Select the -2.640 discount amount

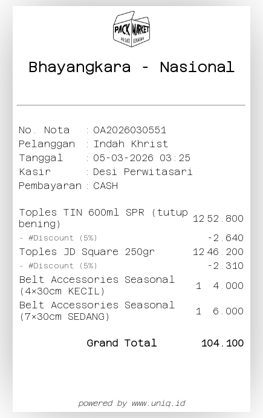[226, 238]
